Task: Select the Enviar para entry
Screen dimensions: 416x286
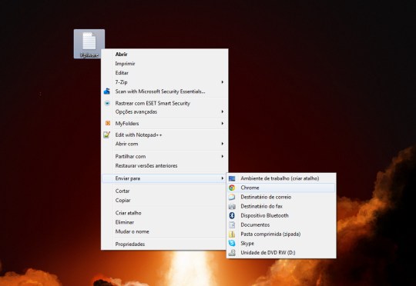Action: pyautogui.click(x=165, y=178)
